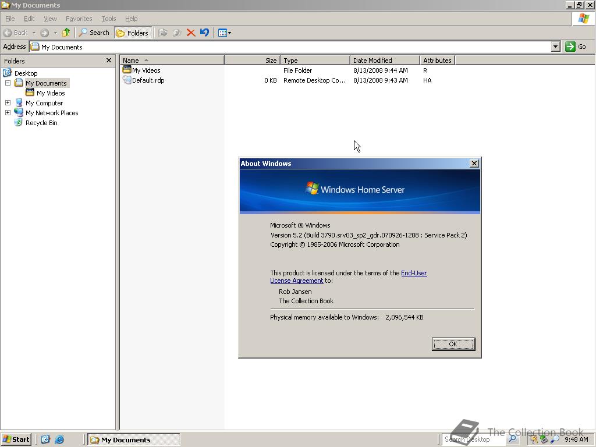Click the Move To toolbar icon
This screenshot has height=447, width=596.
163,33
